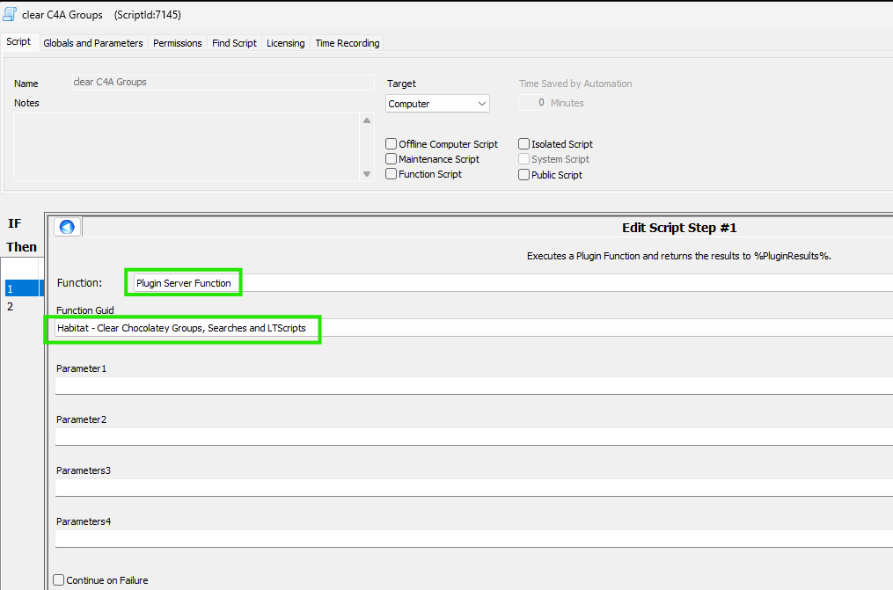Select script step 2 in list
893x590 pixels.
[11, 307]
